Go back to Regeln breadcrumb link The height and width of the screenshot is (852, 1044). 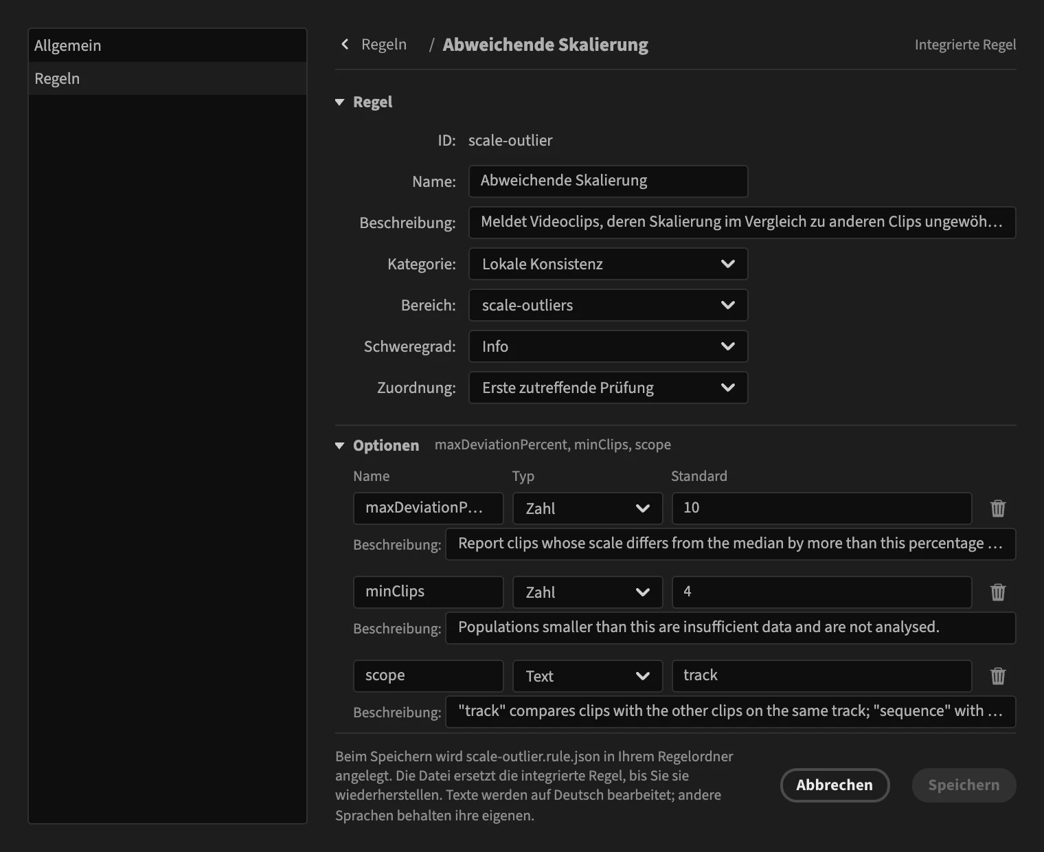tap(384, 45)
